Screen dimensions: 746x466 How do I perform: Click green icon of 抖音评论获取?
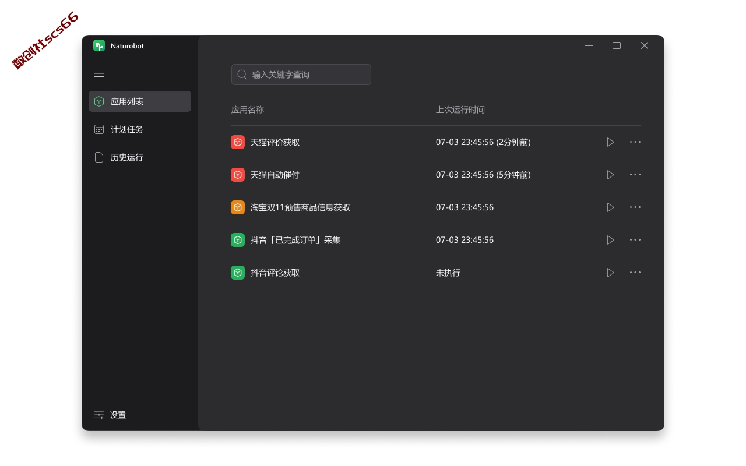[238, 273]
